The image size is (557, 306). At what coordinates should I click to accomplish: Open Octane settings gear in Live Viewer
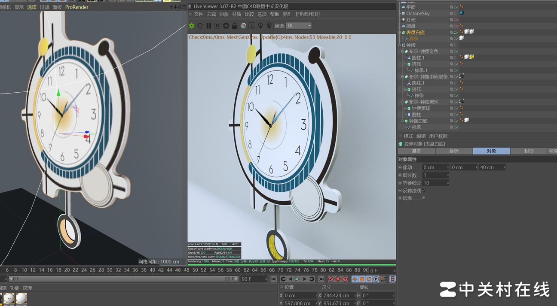point(226,26)
